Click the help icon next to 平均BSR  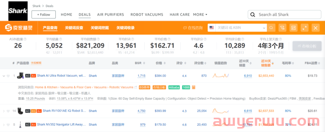click(x=132, y=39)
